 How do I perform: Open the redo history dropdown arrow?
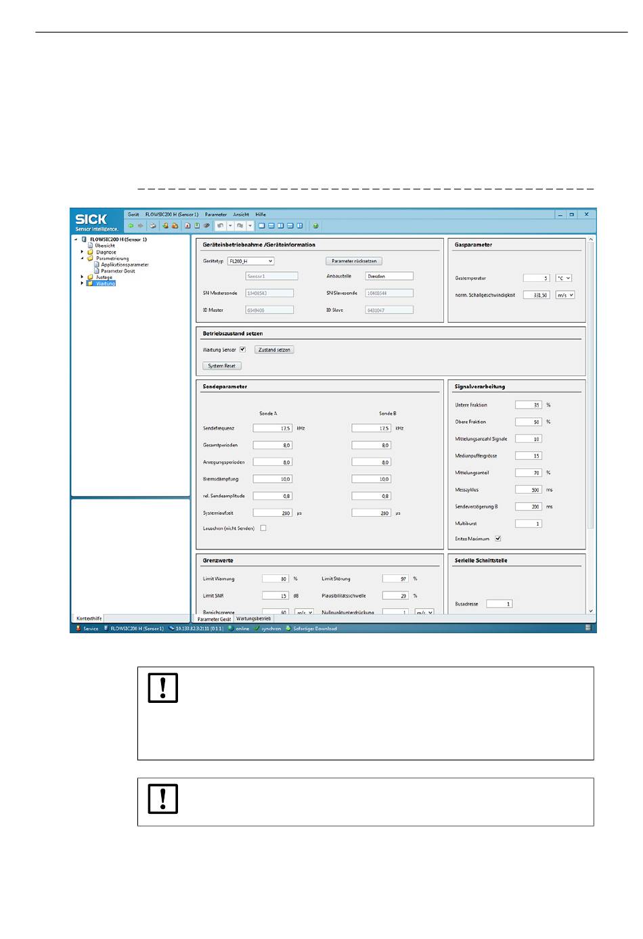[250, 226]
